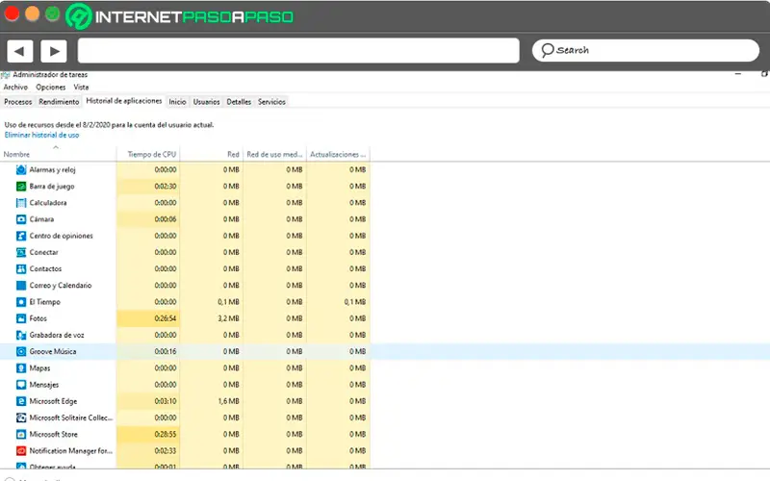The height and width of the screenshot is (481, 770).
Task: Switch to the Rendimiento tab
Action: click(x=60, y=101)
